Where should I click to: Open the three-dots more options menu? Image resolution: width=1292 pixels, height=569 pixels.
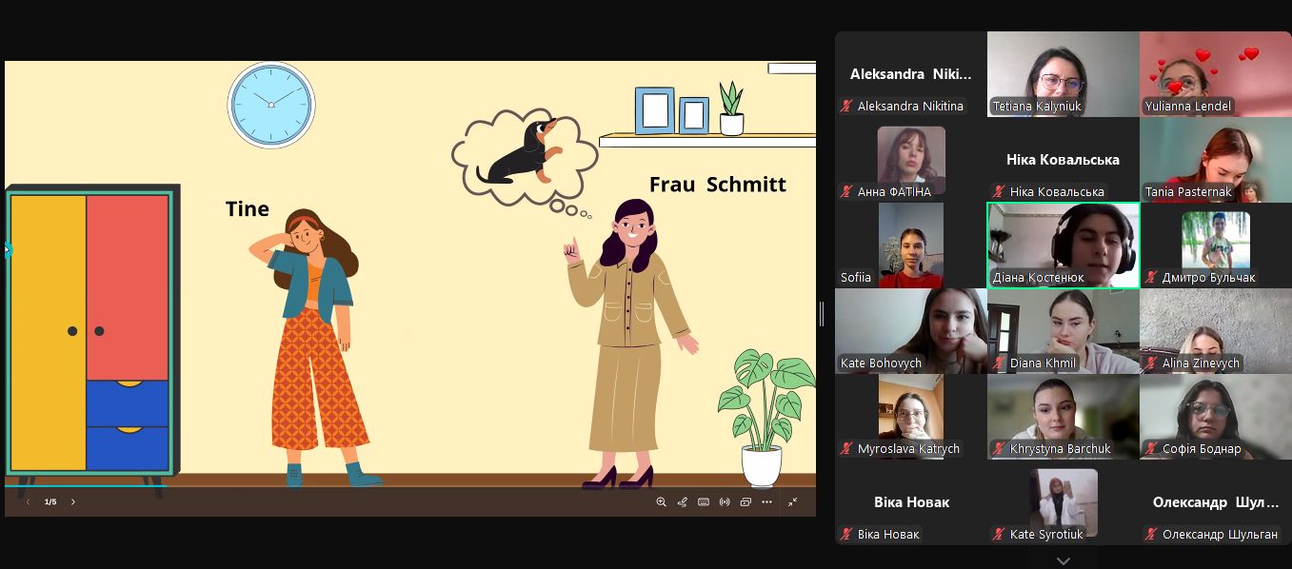(766, 501)
